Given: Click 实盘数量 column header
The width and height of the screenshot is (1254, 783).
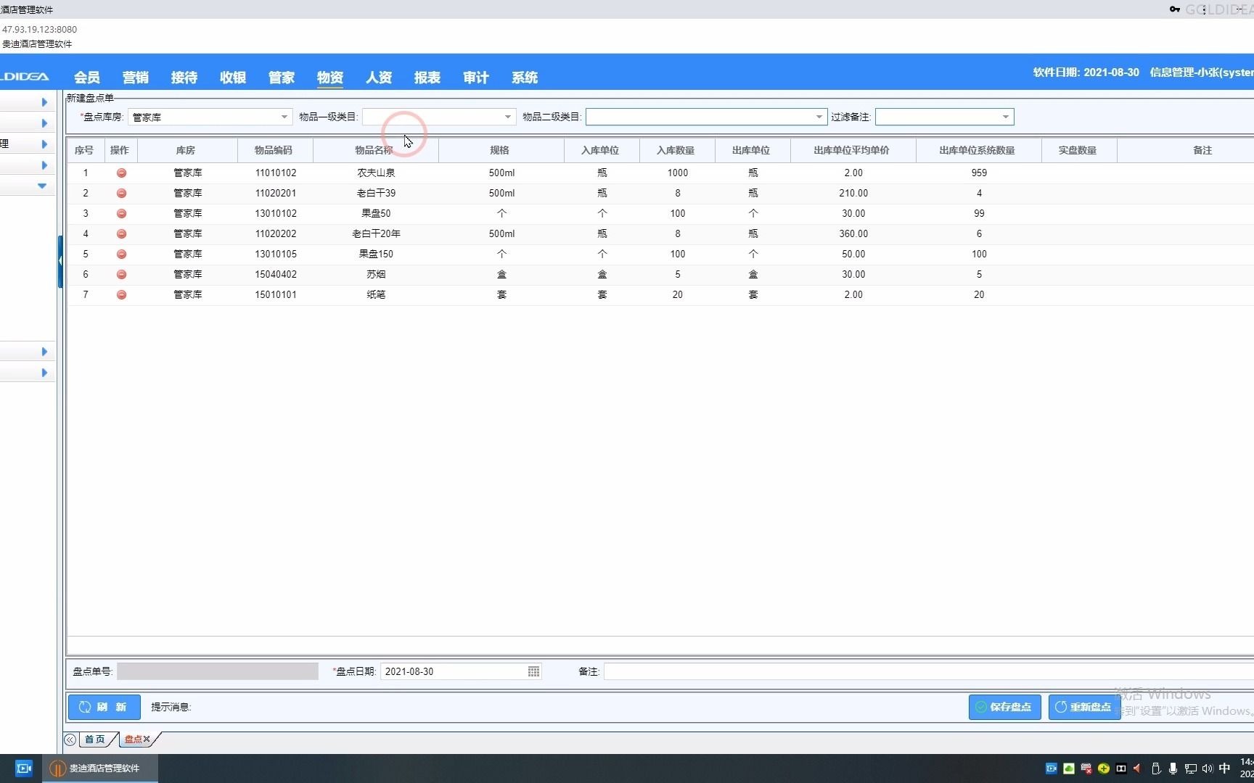Looking at the screenshot, I should click(x=1078, y=150).
